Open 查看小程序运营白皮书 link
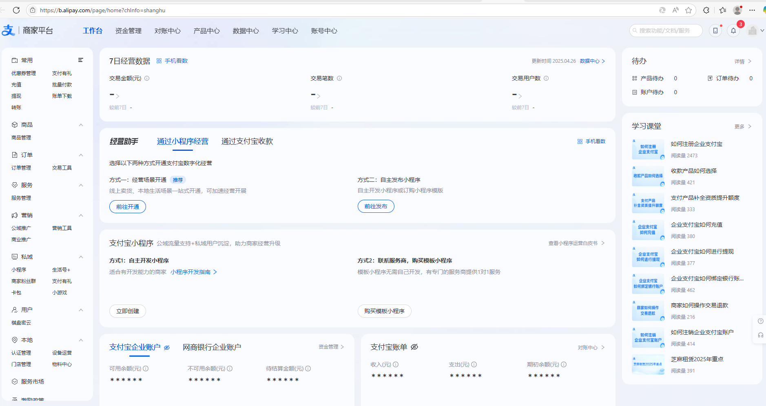The image size is (766, 406). 576,243
